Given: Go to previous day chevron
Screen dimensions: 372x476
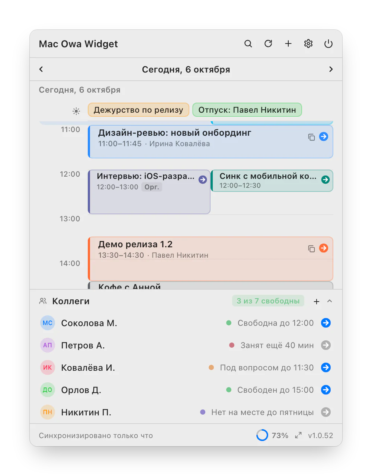Looking at the screenshot, I should [x=41, y=69].
